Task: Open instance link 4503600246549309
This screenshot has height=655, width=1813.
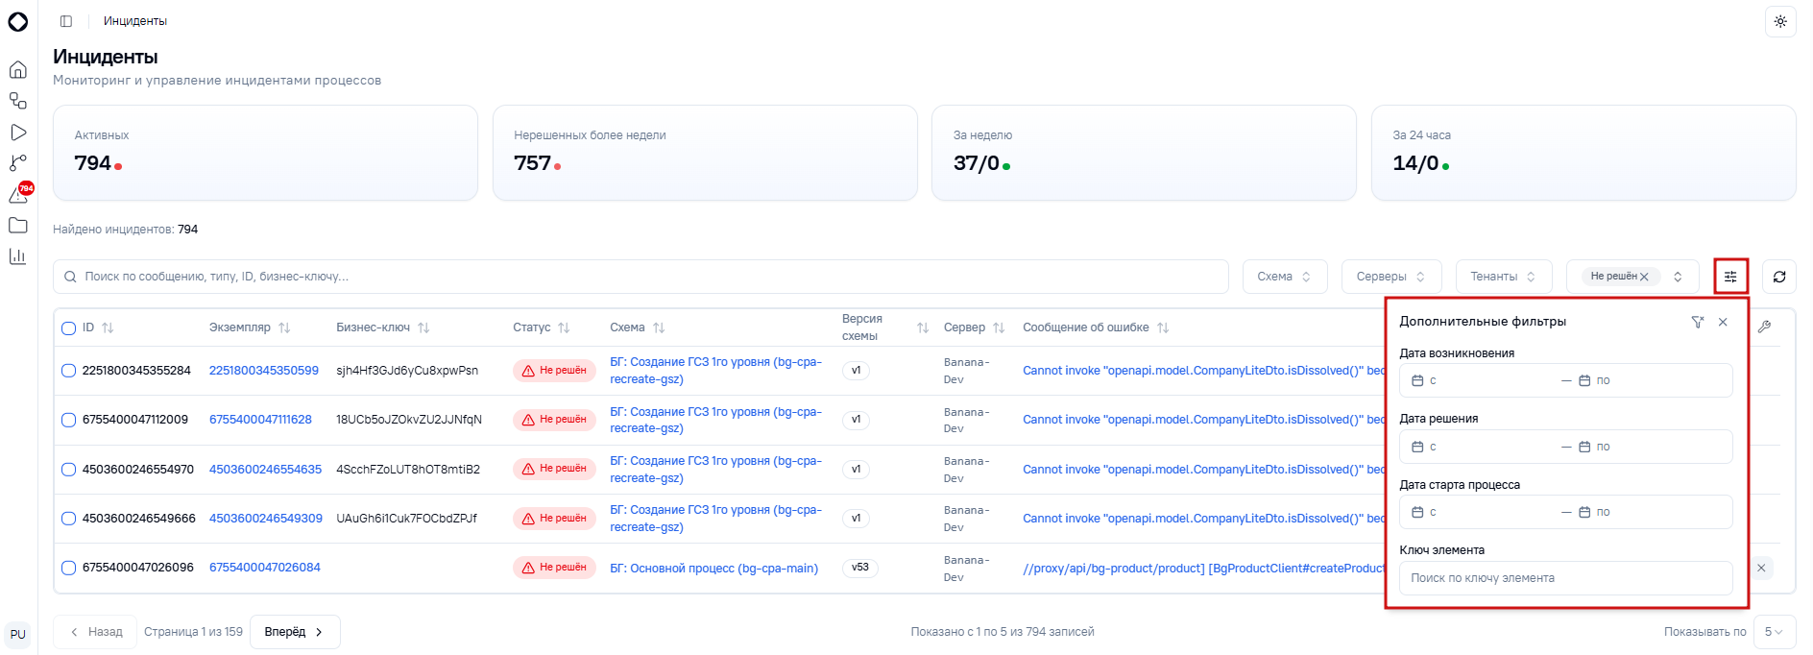Action: click(266, 519)
